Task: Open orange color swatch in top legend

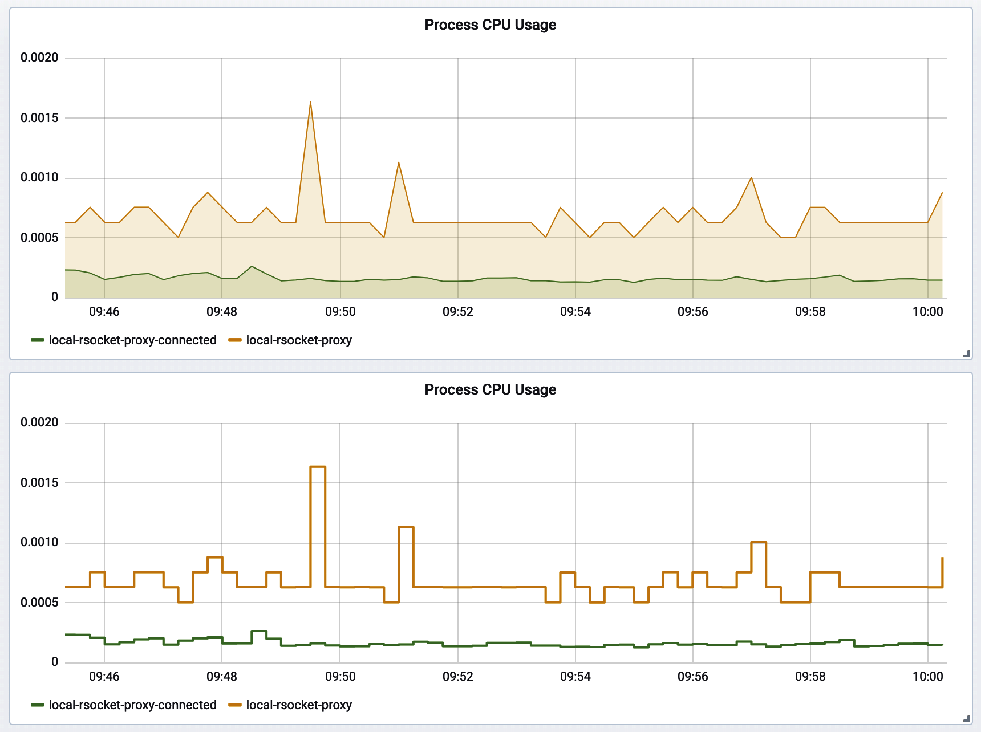Action: click(x=235, y=340)
